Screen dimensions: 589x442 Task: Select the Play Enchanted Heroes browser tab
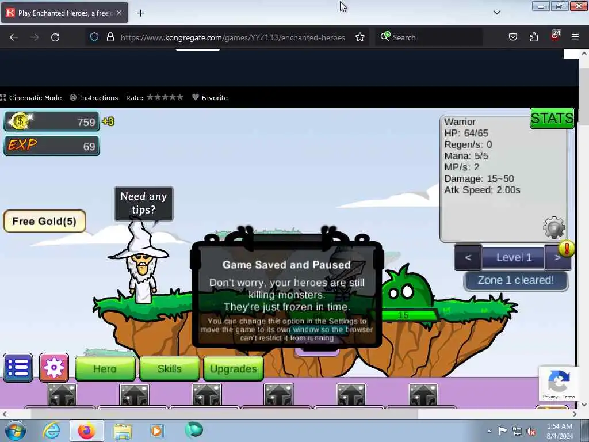coord(64,13)
